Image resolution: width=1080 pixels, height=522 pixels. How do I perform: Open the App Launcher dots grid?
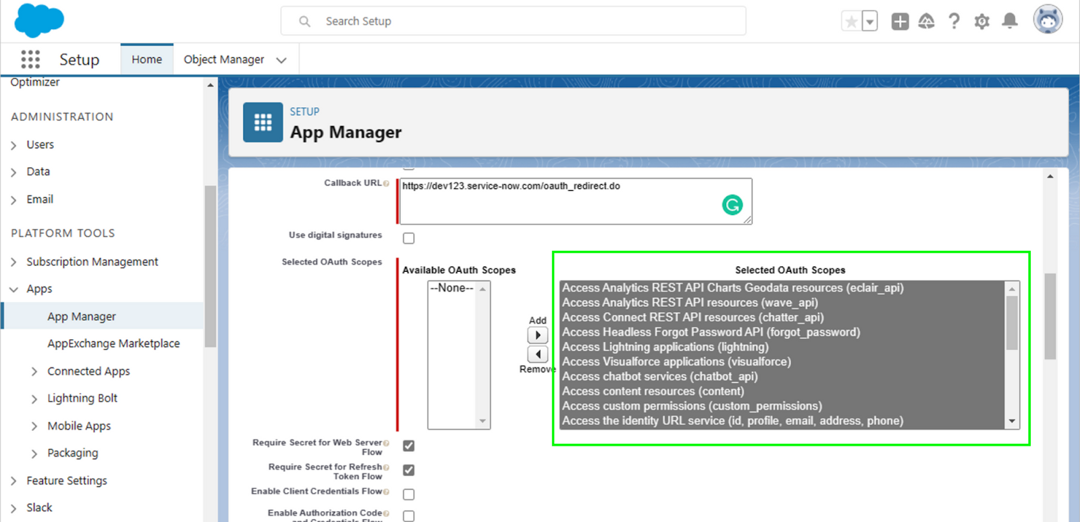click(30, 59)
